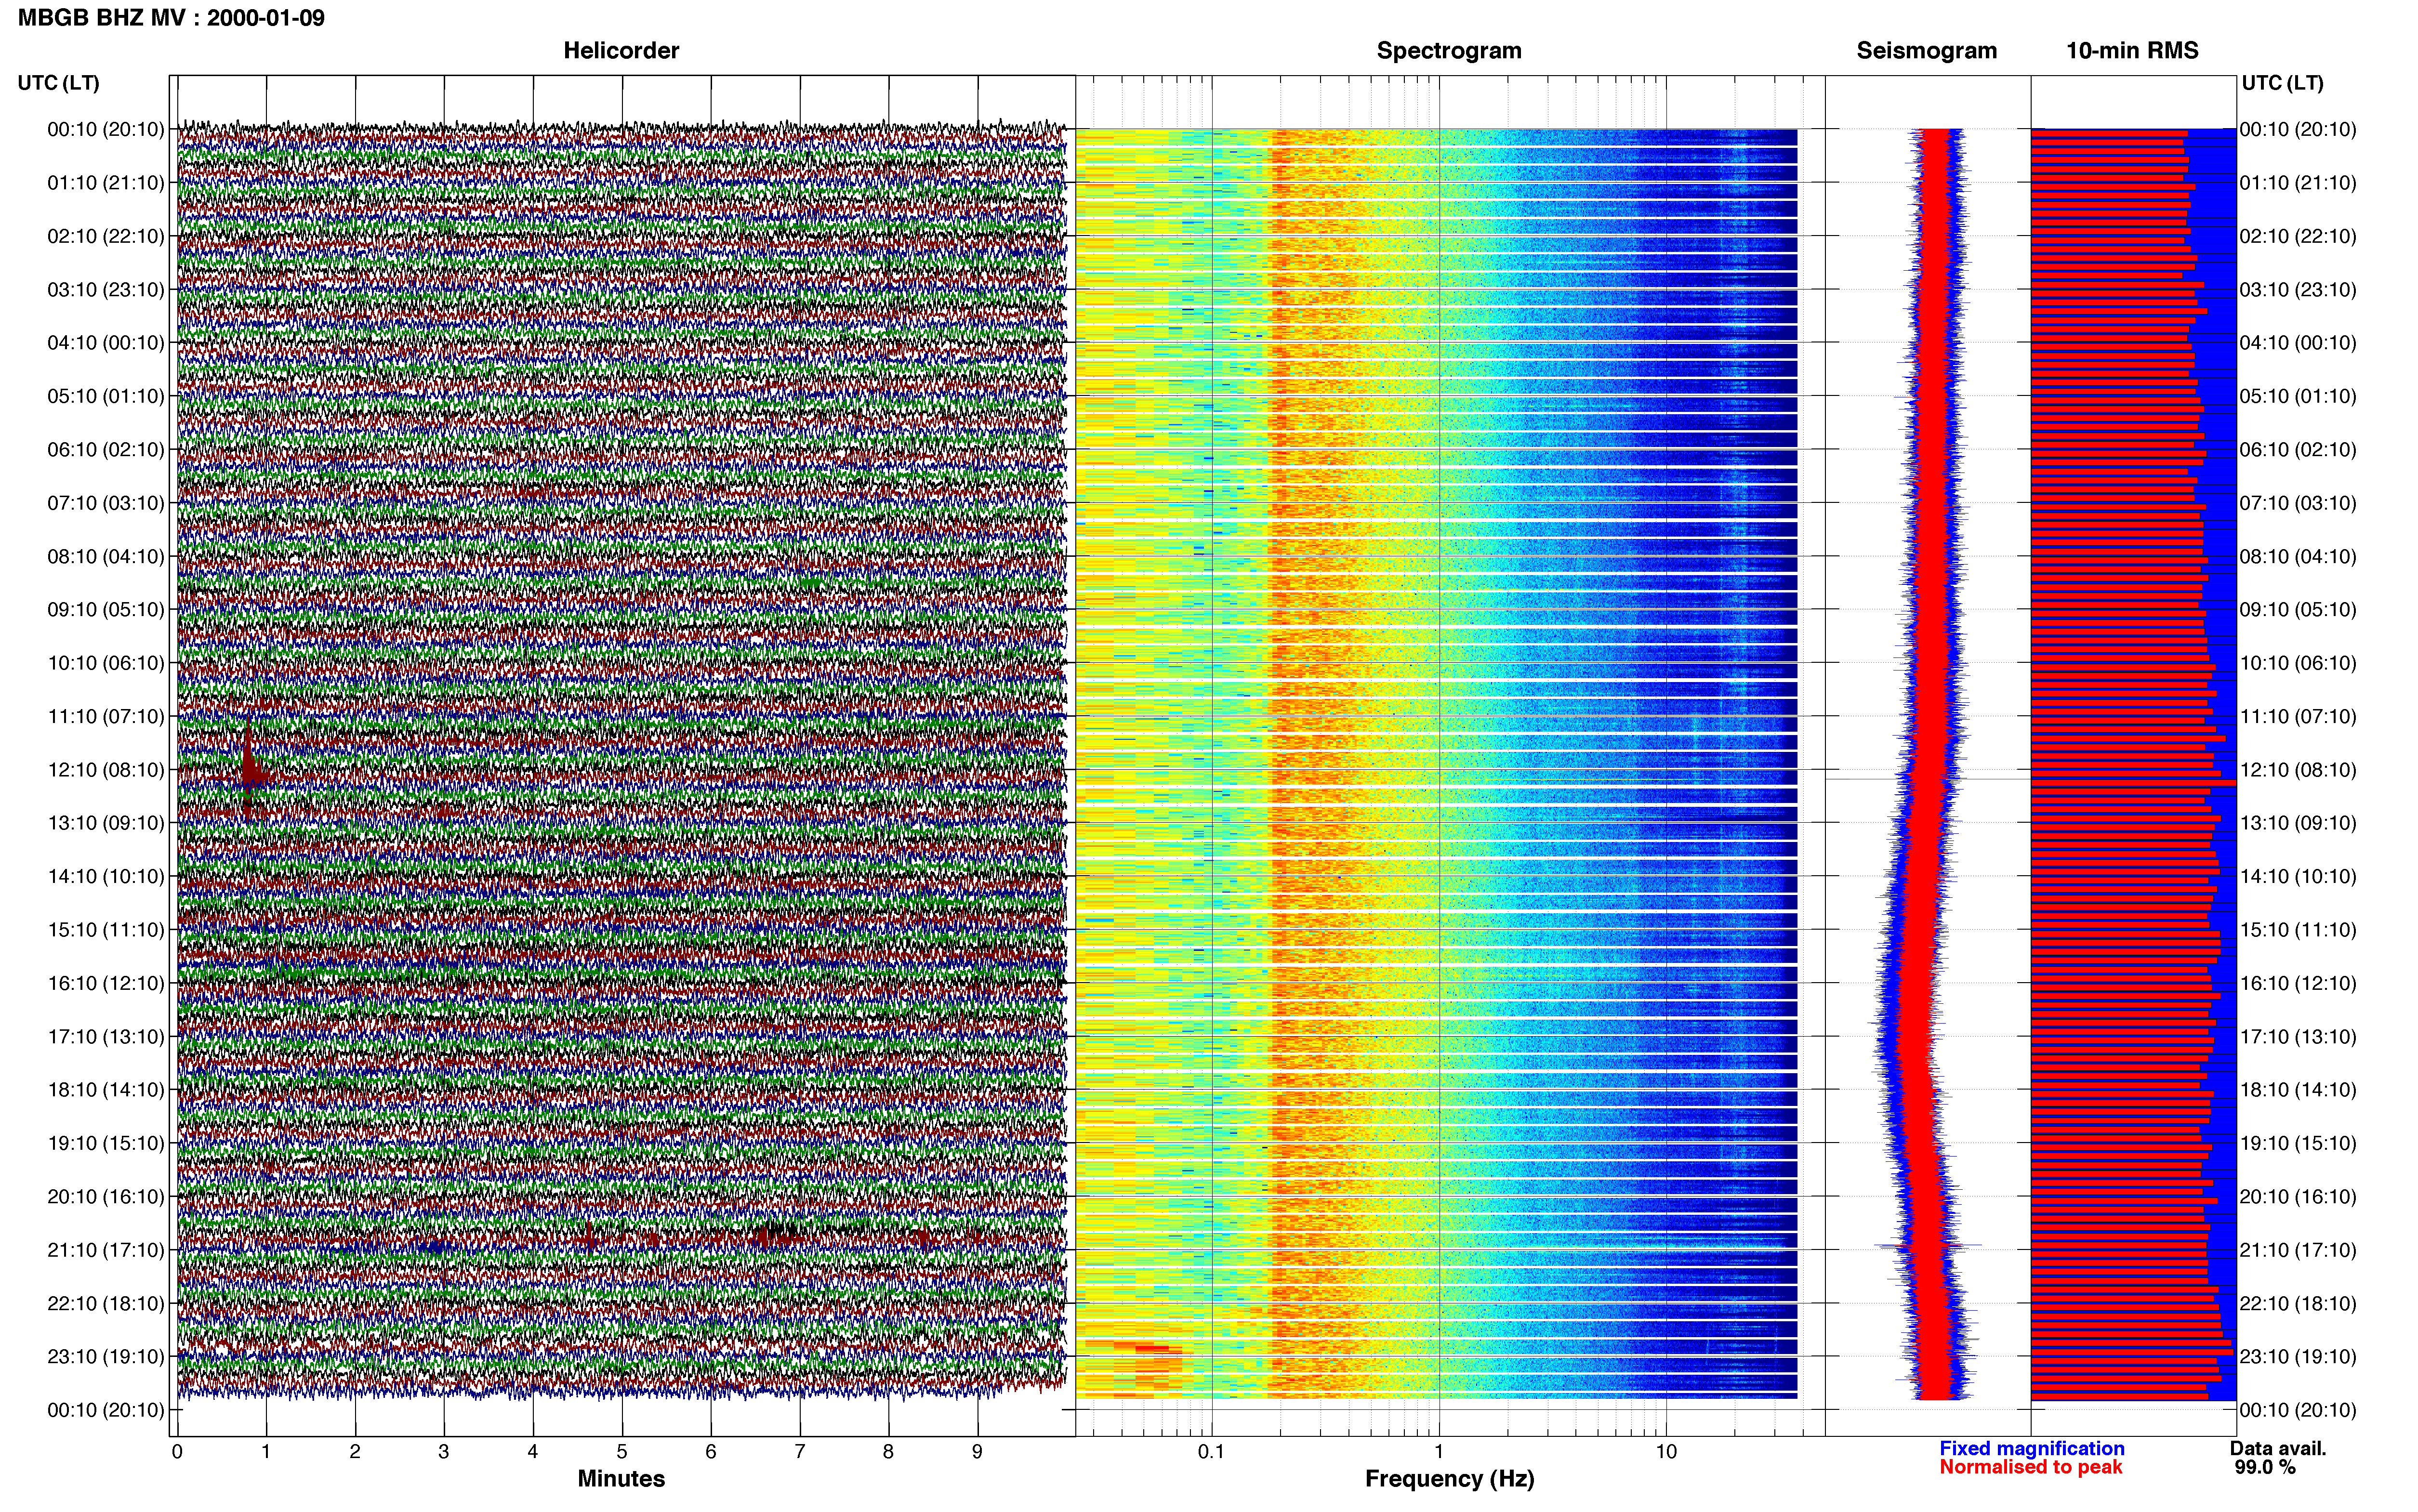Click the 'Data avail.' label

(2278, 1448)
